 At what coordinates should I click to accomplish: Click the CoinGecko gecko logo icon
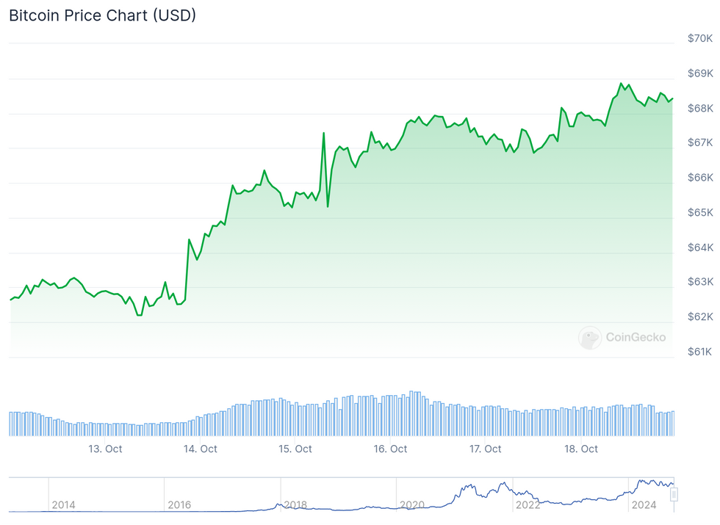point(590,338)
